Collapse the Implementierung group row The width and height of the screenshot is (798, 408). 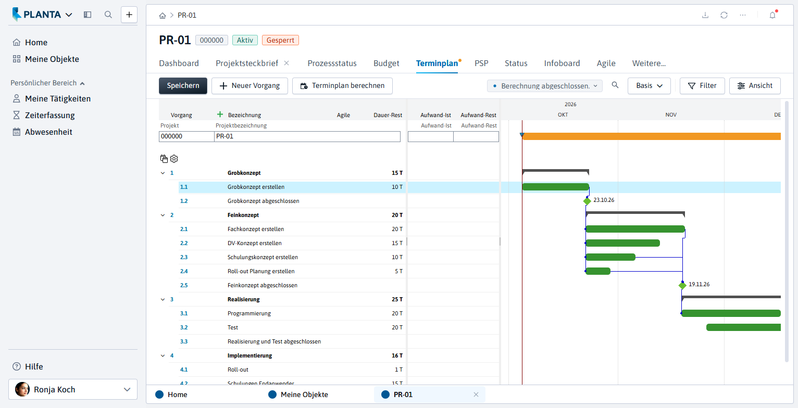point(163,355)
